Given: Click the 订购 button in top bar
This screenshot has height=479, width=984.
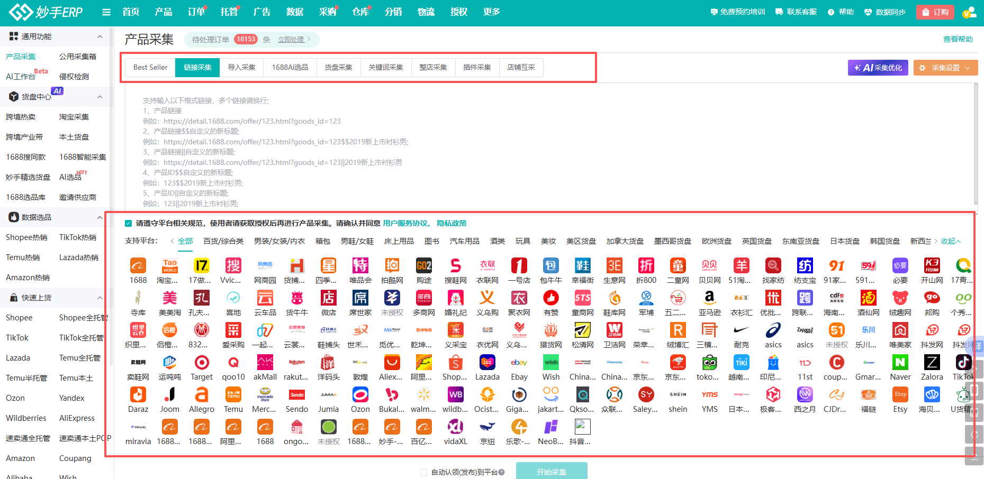Looking at the screenshot, I should pos(935,12).
